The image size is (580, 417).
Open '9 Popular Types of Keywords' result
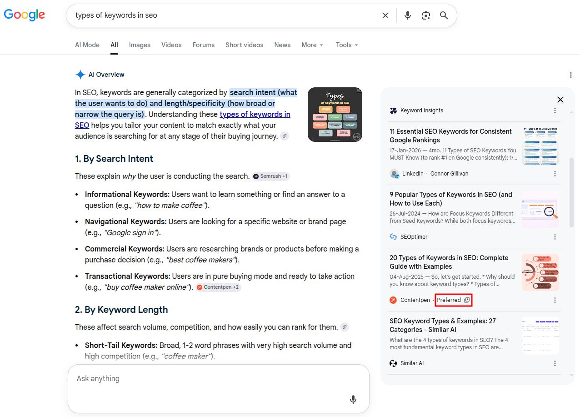coord(450,199)
